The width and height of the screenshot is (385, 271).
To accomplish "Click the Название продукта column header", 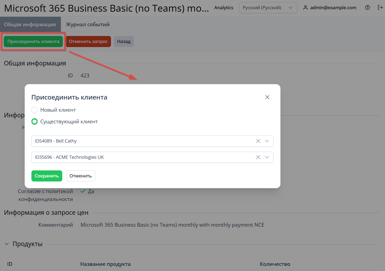I will pos(105,264).
